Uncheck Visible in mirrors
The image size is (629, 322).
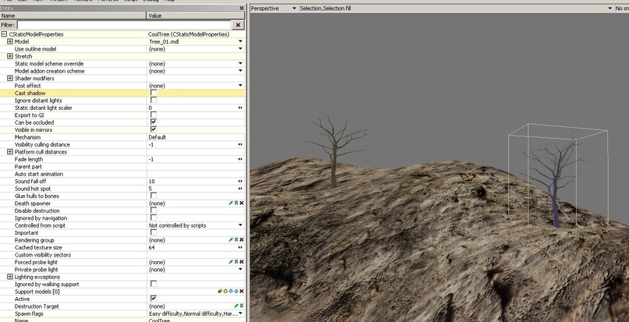point(154,129)
